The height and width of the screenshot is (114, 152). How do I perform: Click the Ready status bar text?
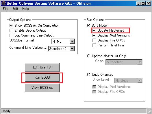tap(6, 111)
